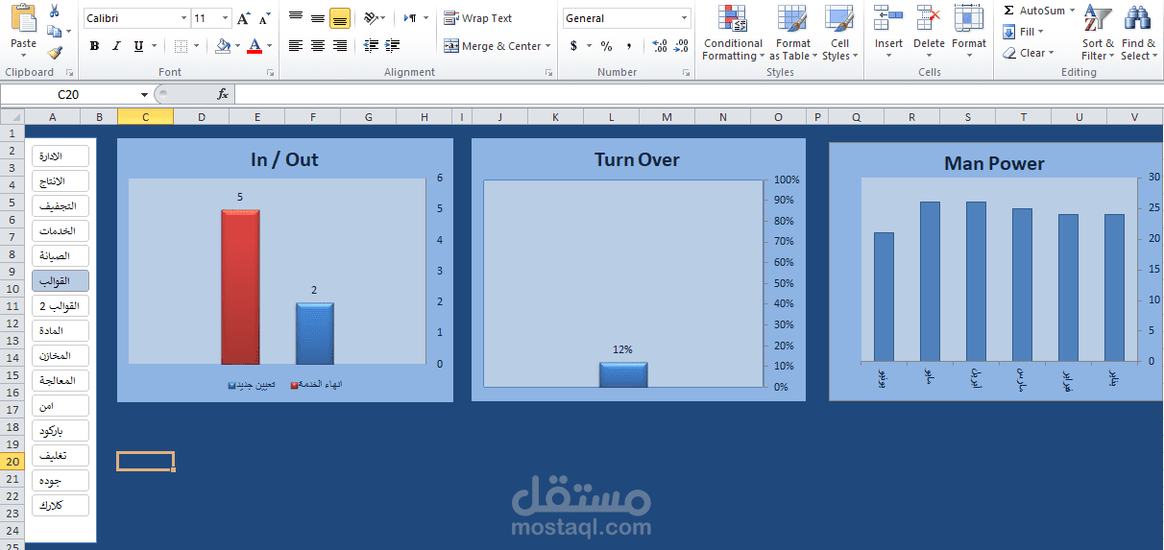This screenshot has height=550, width=1164.
Task: Click Decrease Indent icon
Action: pyautogui.click(x=372, y=46)
